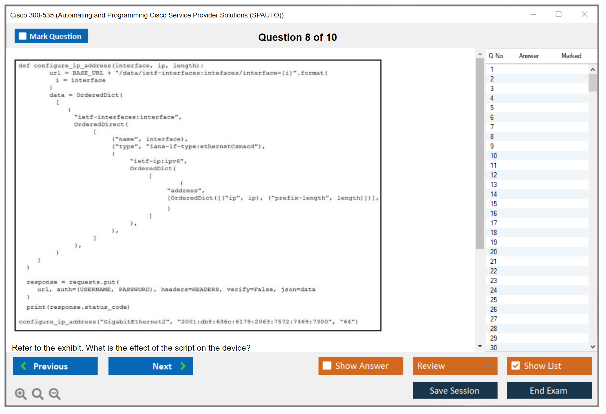Toggle the Mark Question checkbox
606x414 pixels.
coord(23,36)
